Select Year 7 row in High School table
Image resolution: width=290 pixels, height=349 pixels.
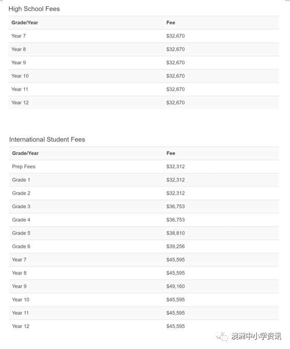[x=144, y=36]
